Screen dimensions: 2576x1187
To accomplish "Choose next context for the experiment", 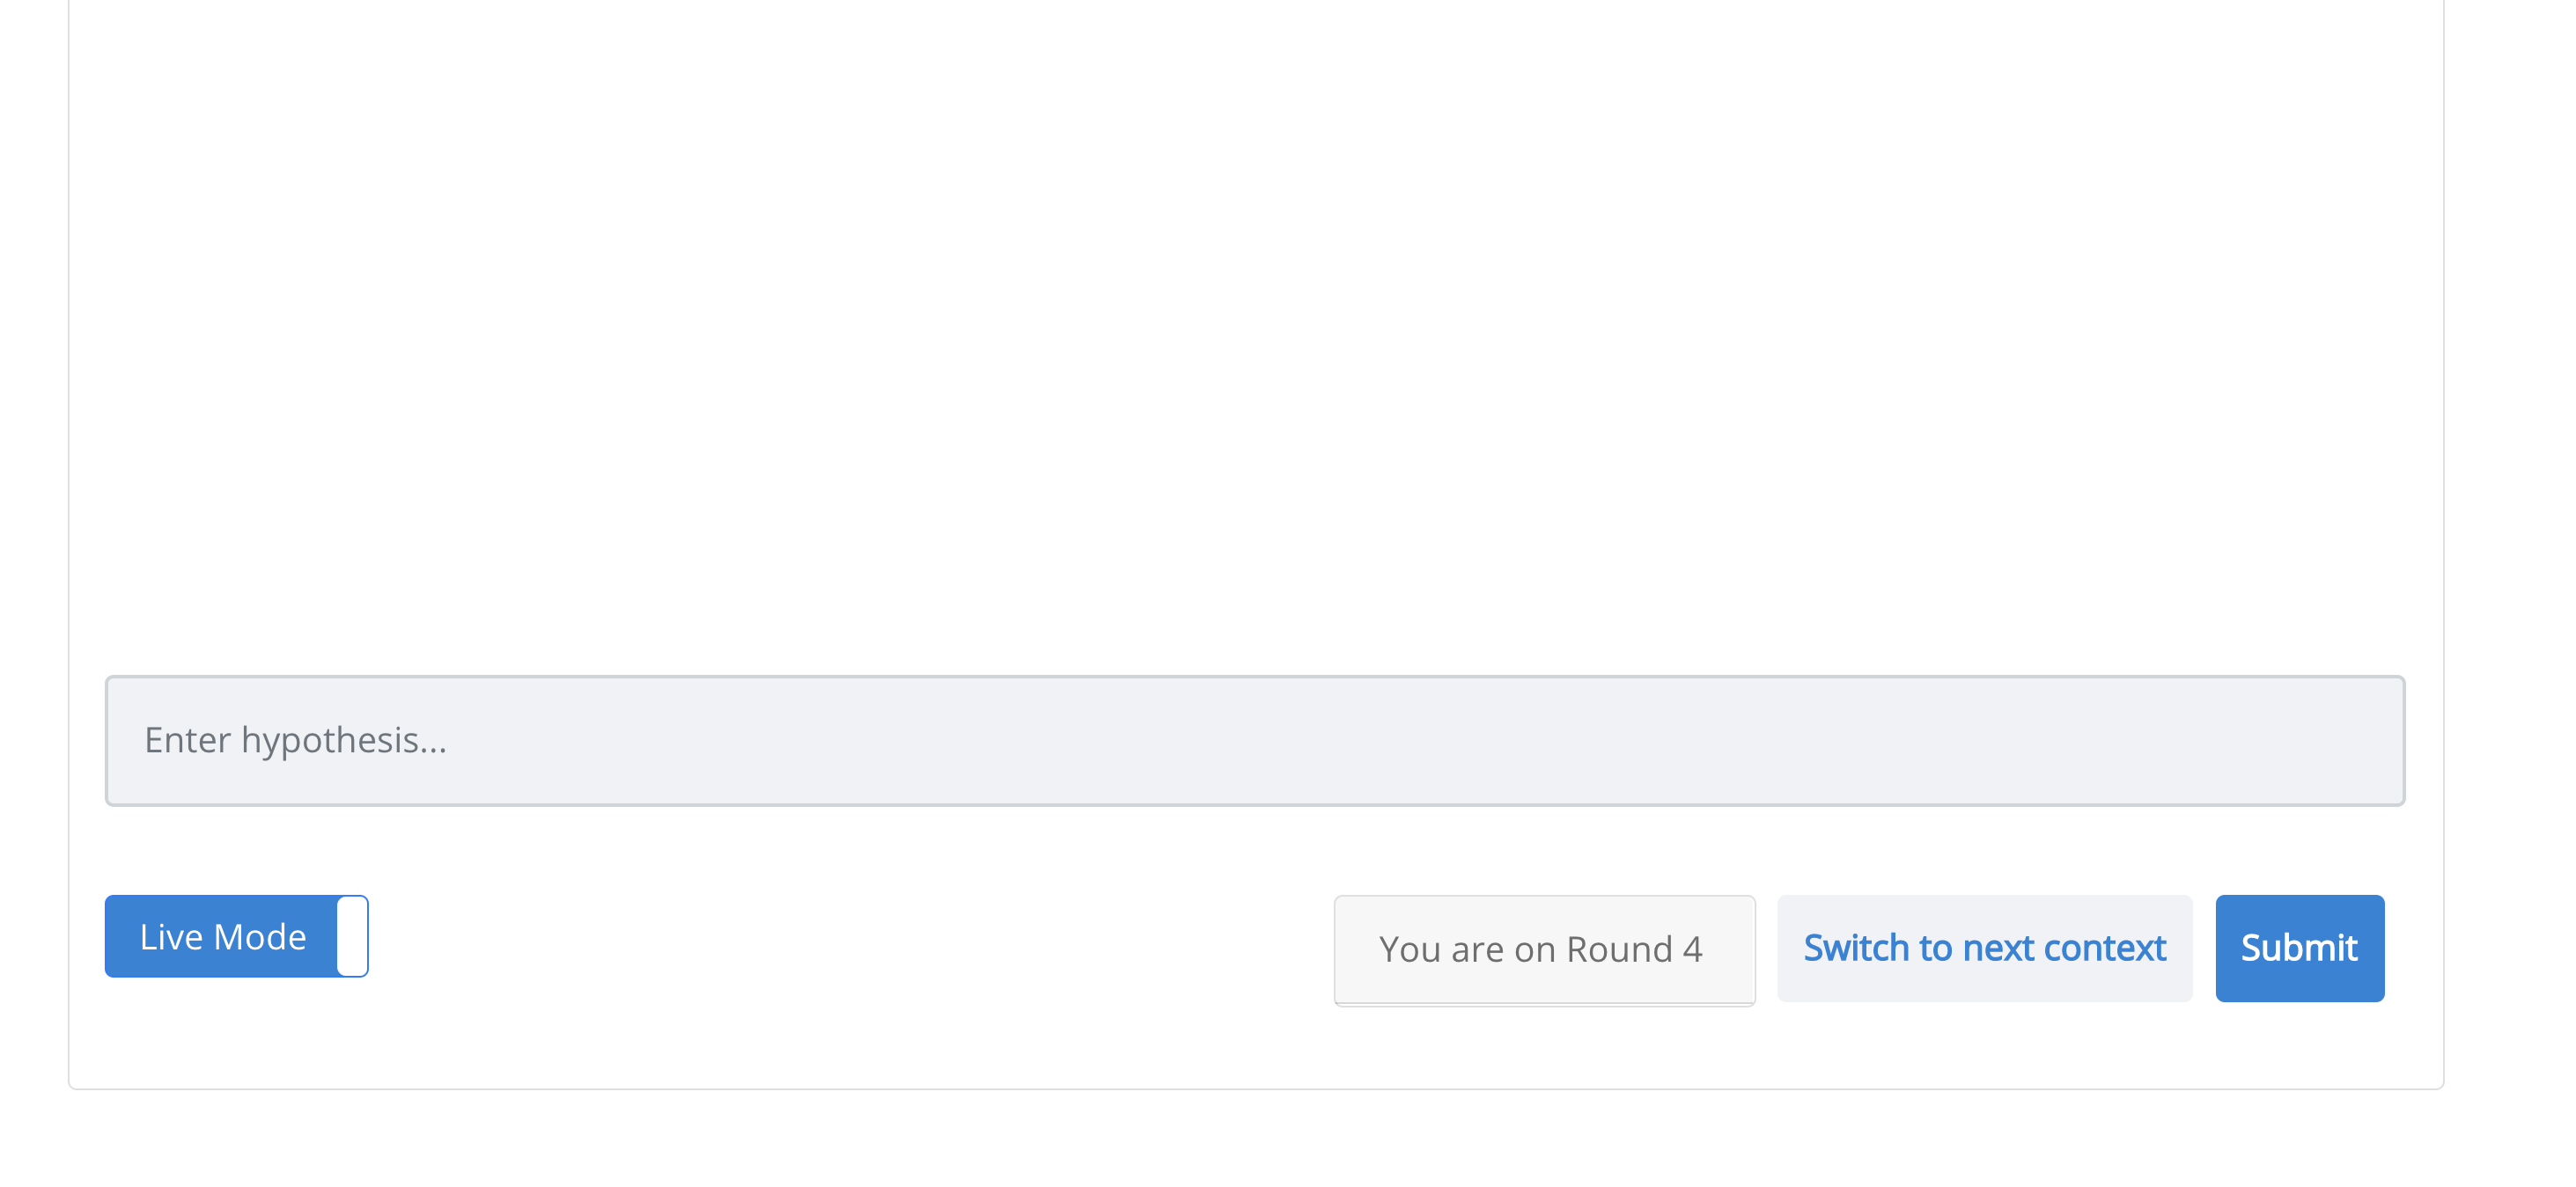I will (1984, 947).
